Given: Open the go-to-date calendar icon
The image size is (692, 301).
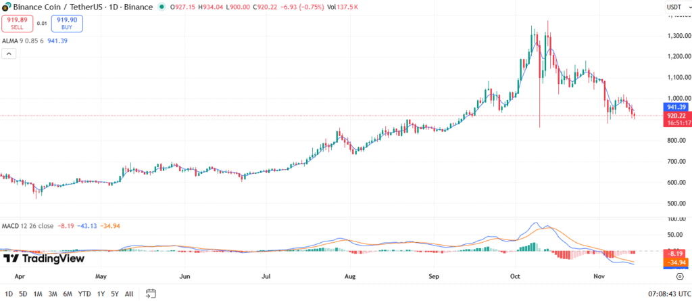Looking at the screenshot, I should 151,294.
